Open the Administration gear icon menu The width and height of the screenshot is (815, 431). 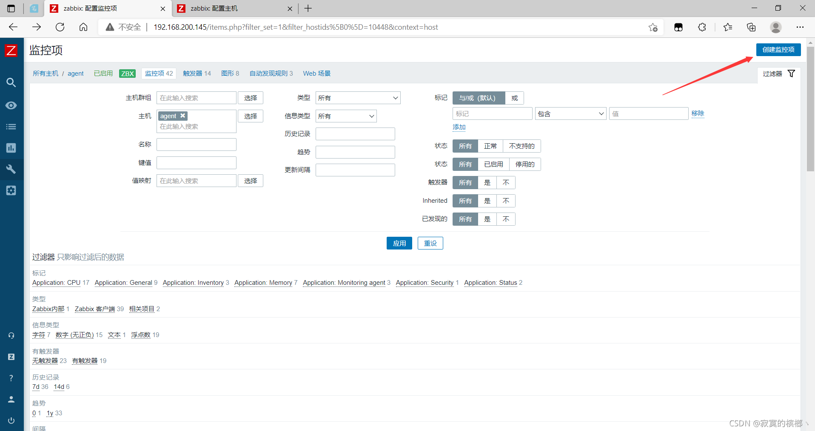coord(11,190)
